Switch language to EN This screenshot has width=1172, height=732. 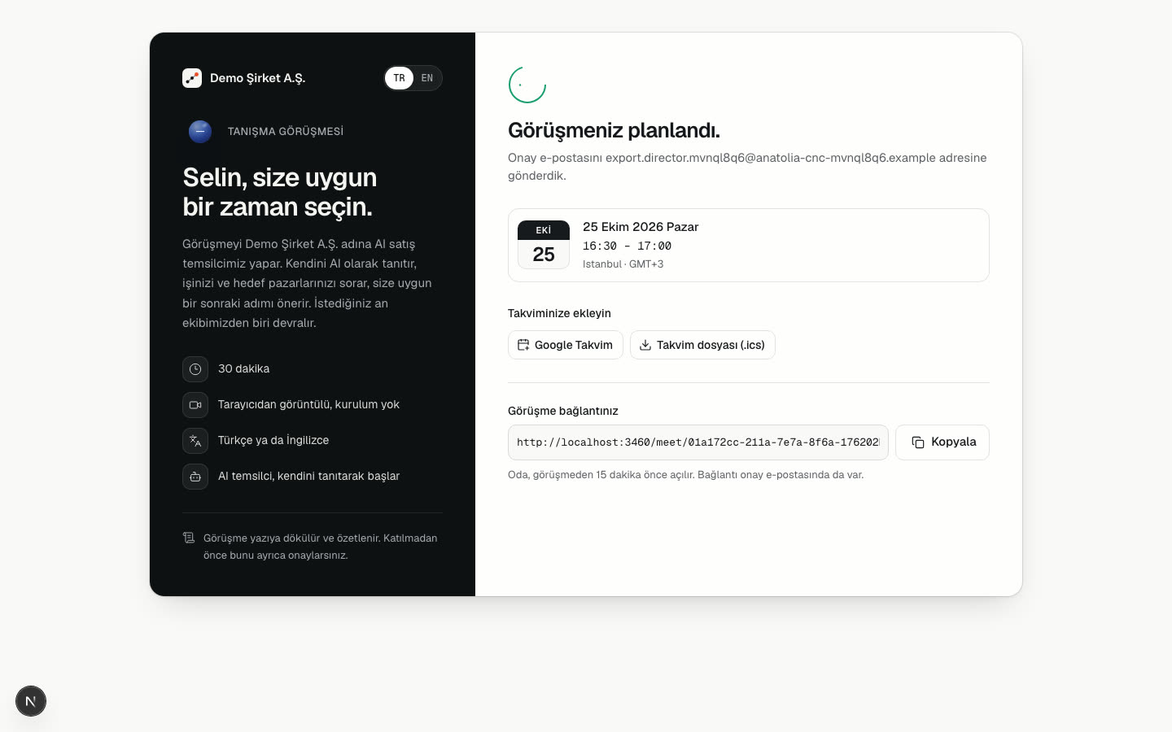pyautogui.click(x=427, y=78)
